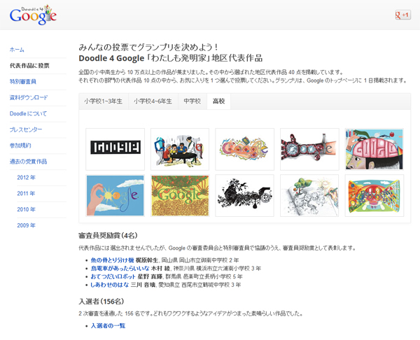Open the hand holding sun doodle
The image size is (420, 340).
tap(115, 195)
